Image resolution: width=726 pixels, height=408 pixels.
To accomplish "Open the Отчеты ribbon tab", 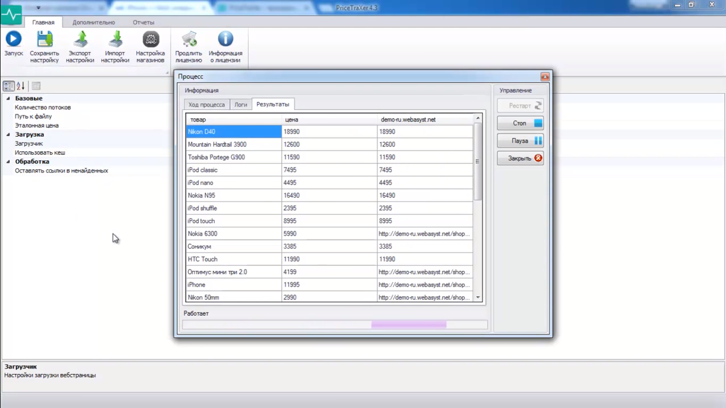I will pos(143,22).
